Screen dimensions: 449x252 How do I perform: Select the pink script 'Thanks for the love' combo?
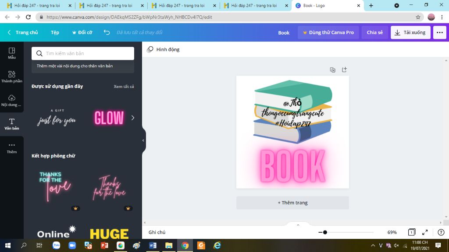(109, 188)
